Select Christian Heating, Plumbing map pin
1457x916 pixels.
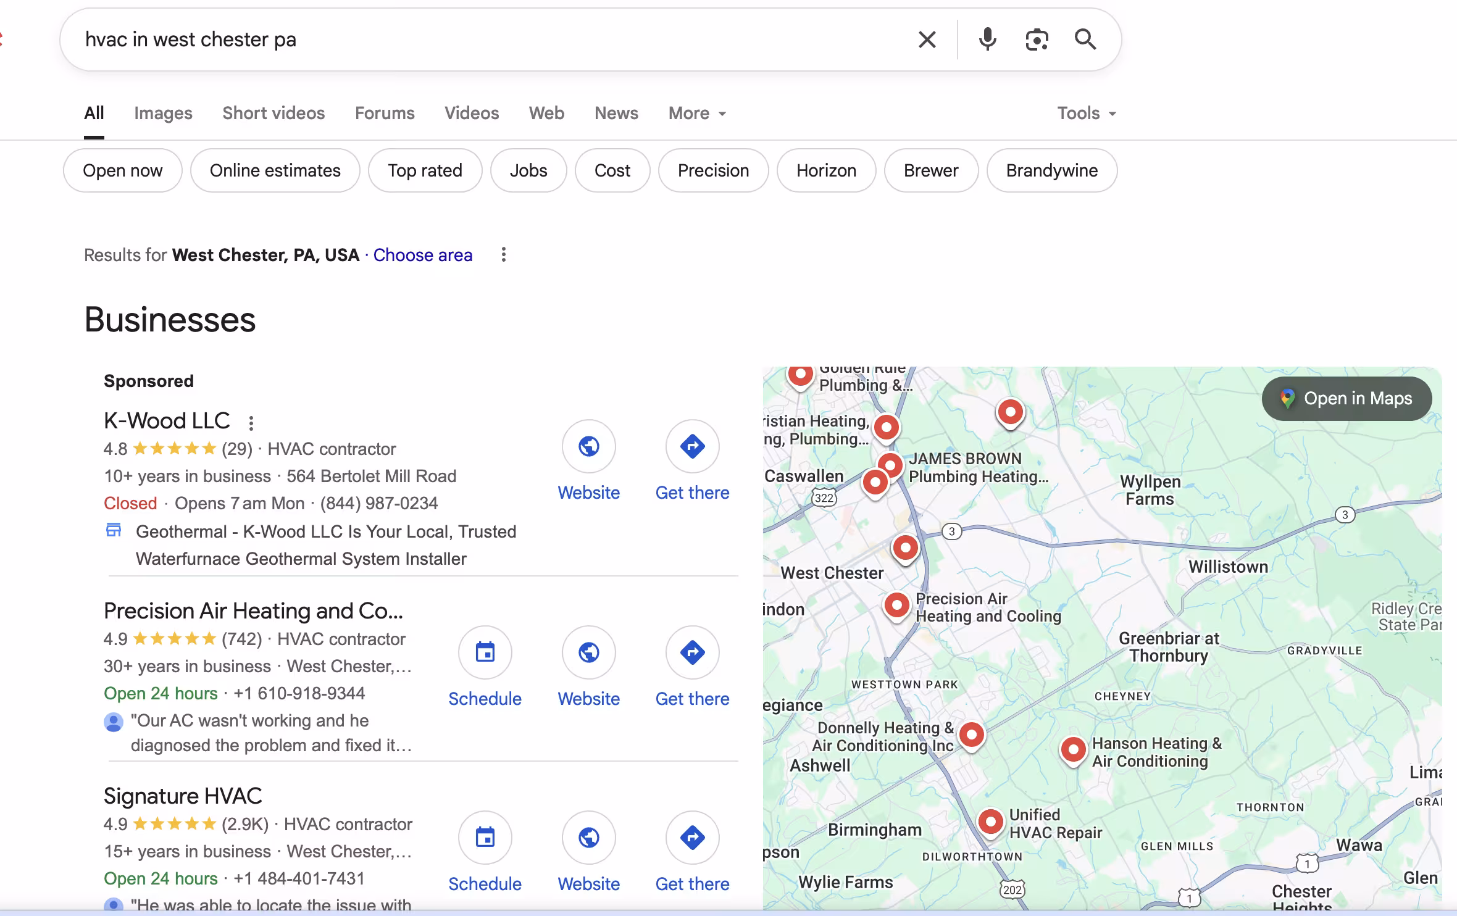tap(887, 428)
